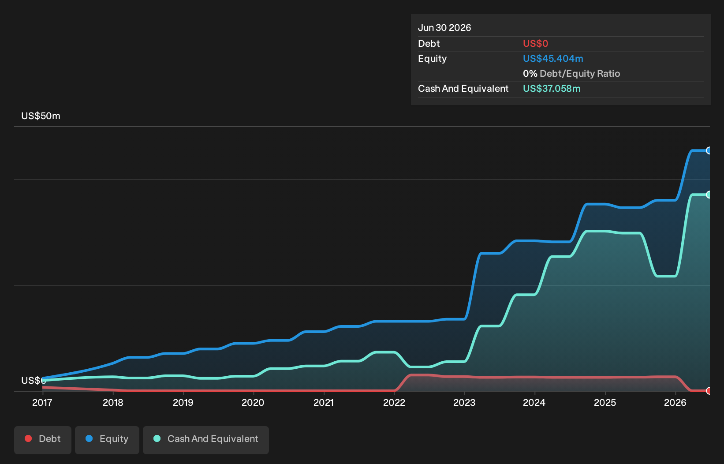Select the red Debt endpoint marker
The width and height of the screenshot is (724, 464).
click(709, 391)
